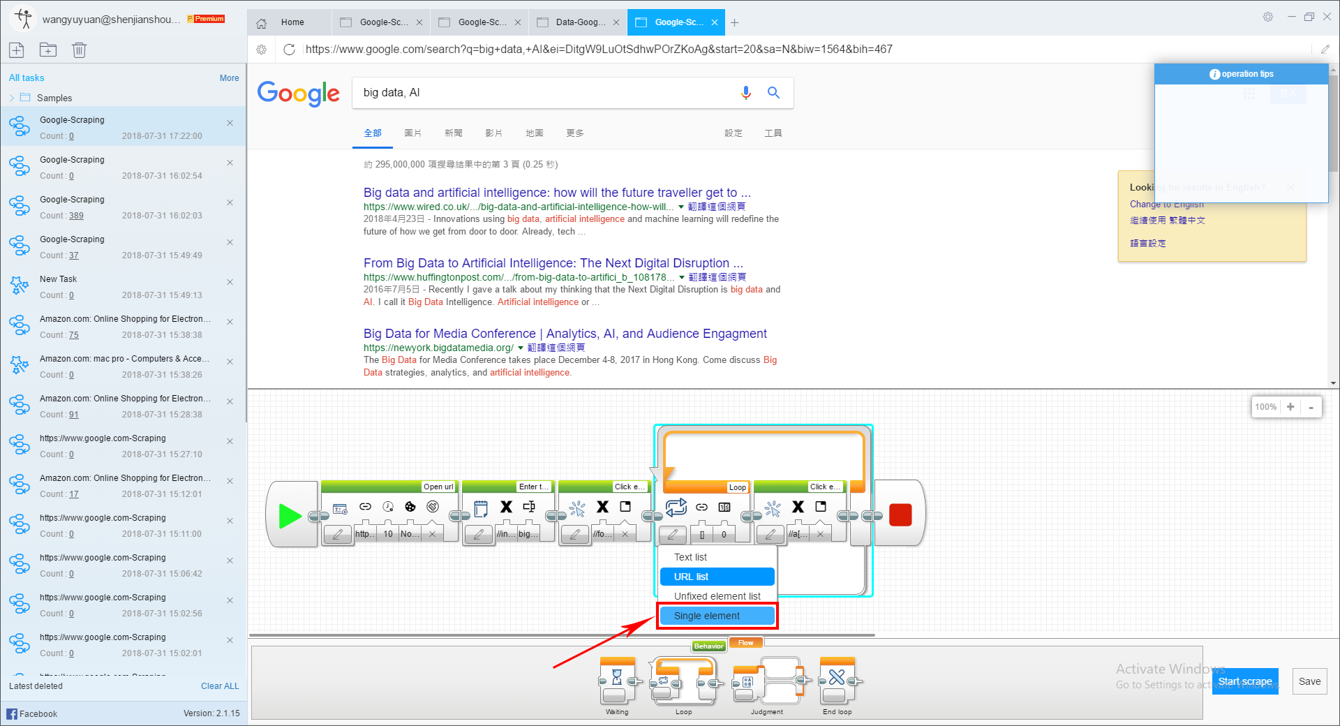
Task: Open the Home tab
Action: [290, 22]
